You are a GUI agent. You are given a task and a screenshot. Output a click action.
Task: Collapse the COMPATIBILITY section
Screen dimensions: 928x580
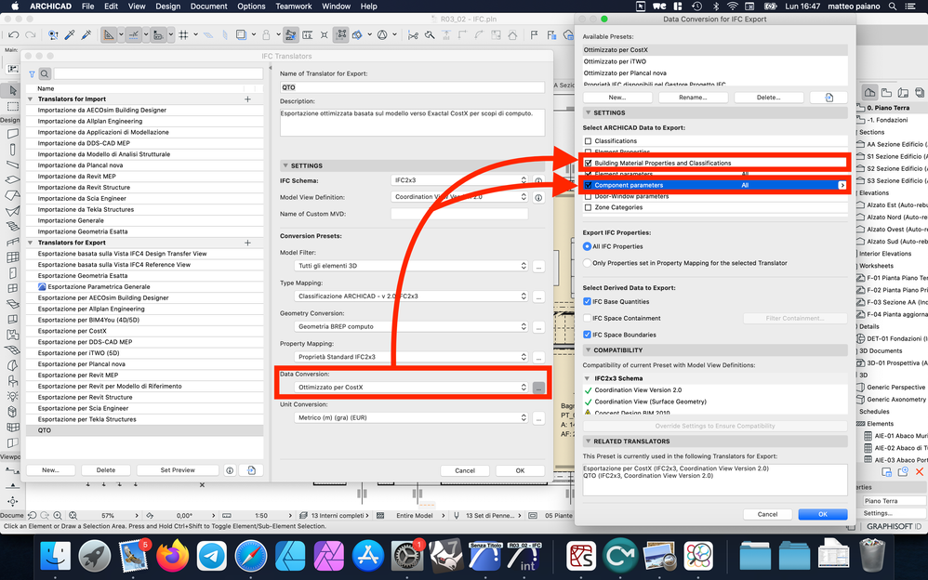point(588,350)
